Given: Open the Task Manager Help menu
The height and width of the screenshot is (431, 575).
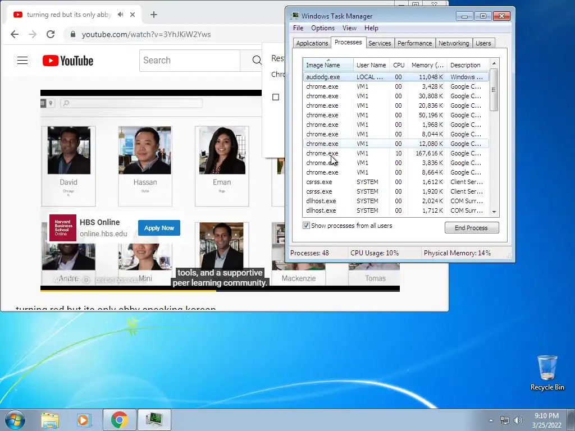Looking at the screenshot, I should [x=371, y=28].
